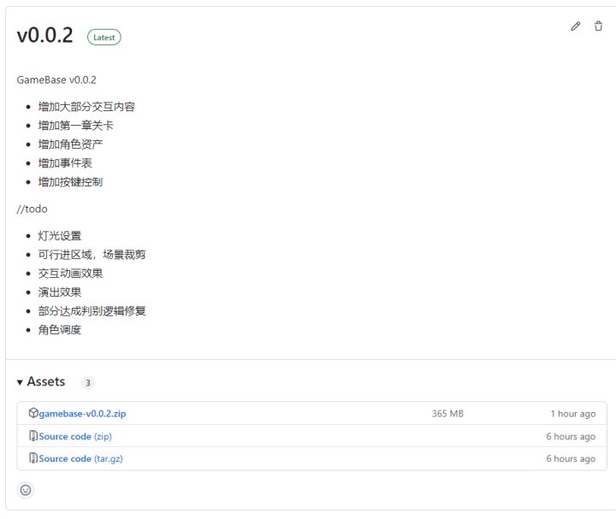Viewport: 616px width, 519px height.
Task: Click the Assets count badge 3
Action: 88,382
